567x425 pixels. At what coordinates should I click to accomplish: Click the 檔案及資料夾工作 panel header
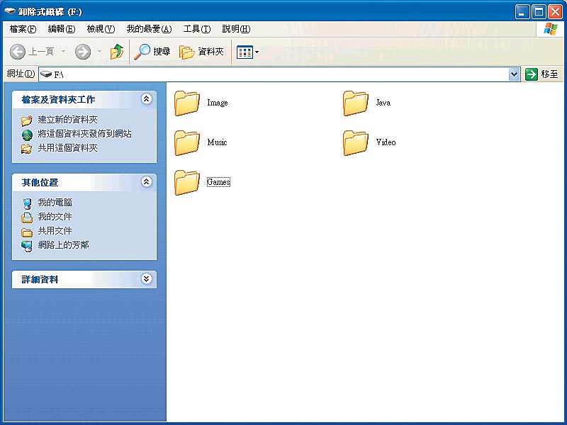[84, 99]
